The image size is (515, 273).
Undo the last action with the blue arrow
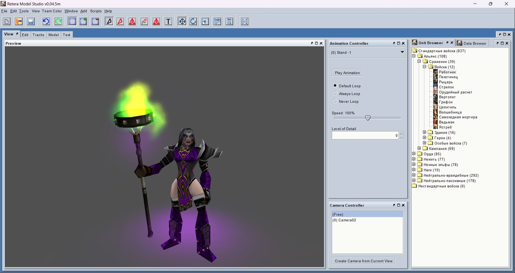coord(46,21)
